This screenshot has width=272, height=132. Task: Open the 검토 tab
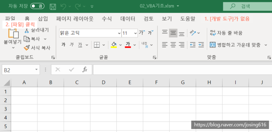[x=149, y=19]
